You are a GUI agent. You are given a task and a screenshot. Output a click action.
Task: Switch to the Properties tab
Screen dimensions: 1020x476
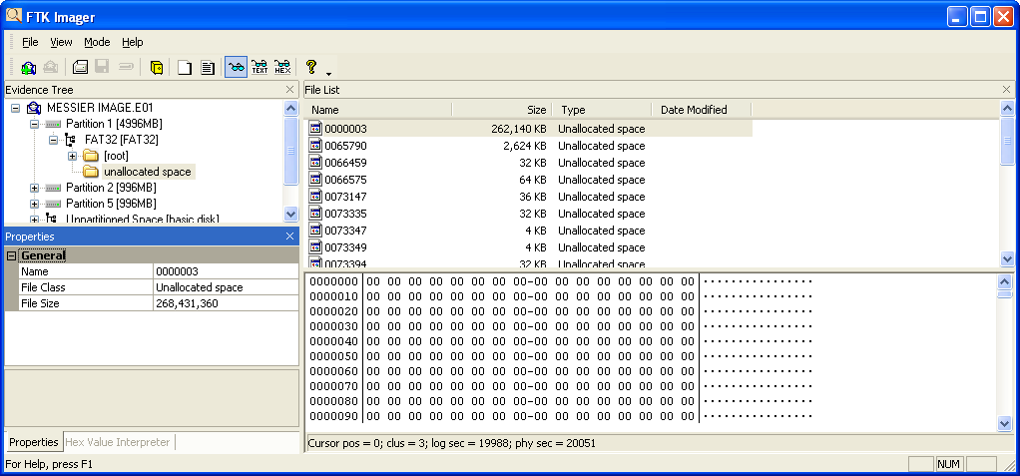[x=34, y=442]
